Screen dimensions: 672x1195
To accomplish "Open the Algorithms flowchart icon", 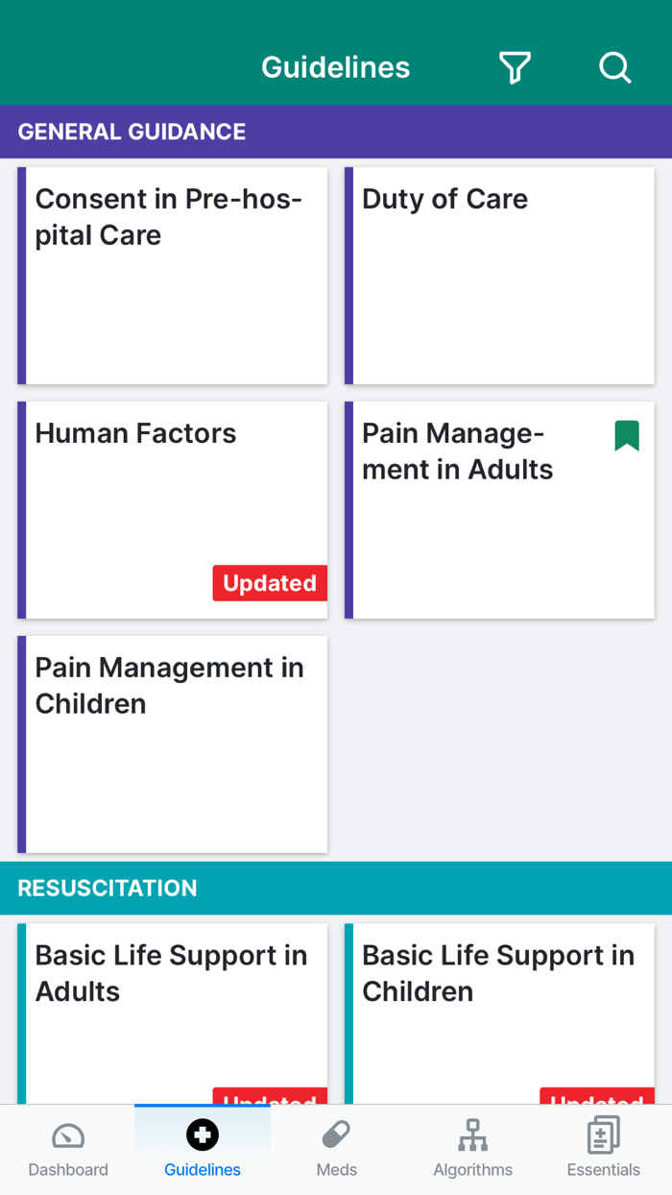I will 472,1135.
